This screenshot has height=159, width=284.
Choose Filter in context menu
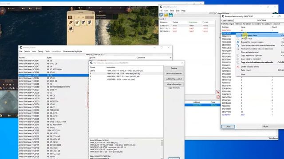pos(243,75)
